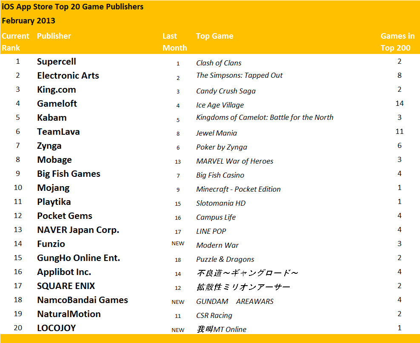Click 'NEW' last-month label in Funzio row
Viewport: 420px width, 343px height.
(178, 244)
